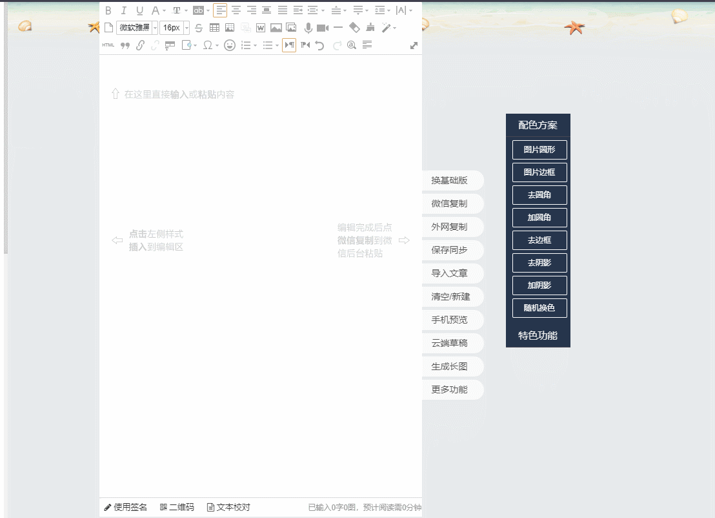This screenshot has width=715, height=518.
Task: Click the 手机预览 button
Action: pyautogui.click(x=452, y=320)
